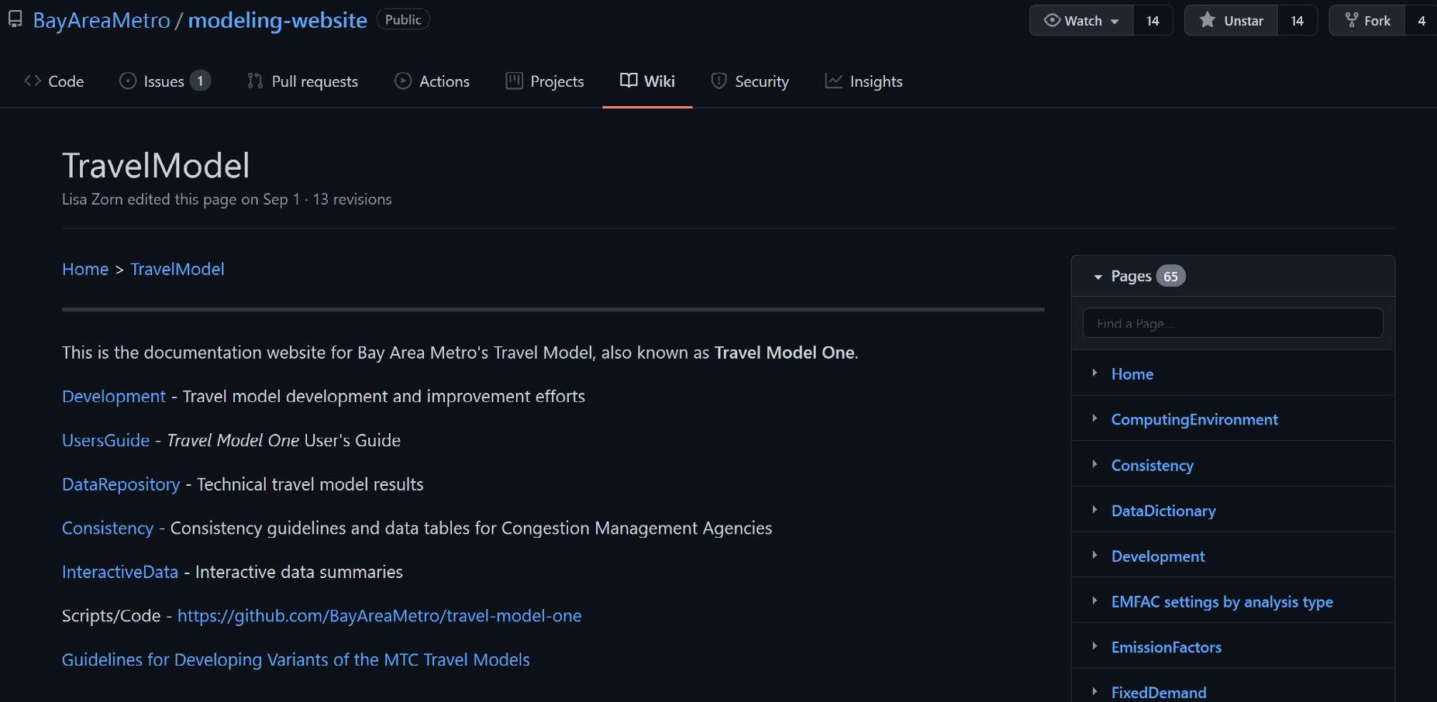Open the UsersGuide link
This screenshot has width=1437, height=702.
tap(105, 440)
